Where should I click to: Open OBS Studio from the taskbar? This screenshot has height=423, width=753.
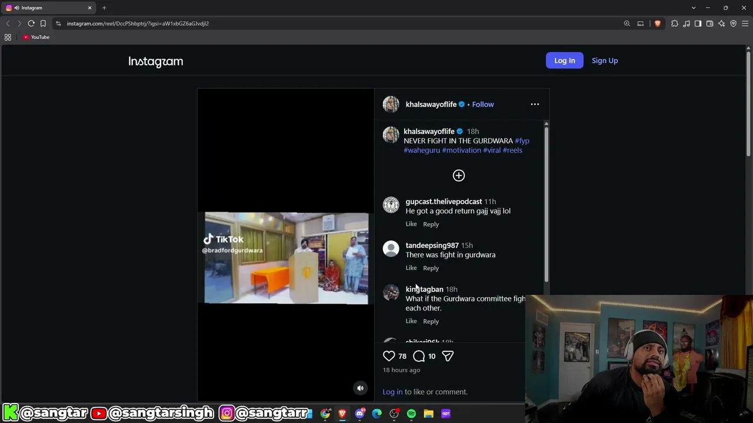click(394, 414)
